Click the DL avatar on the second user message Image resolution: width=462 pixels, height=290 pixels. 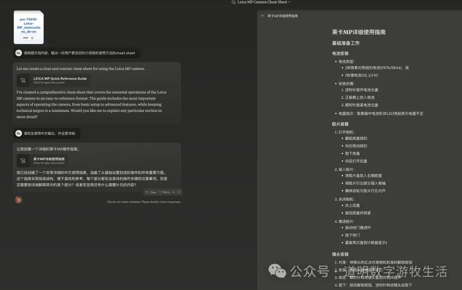tap(18, 133)
